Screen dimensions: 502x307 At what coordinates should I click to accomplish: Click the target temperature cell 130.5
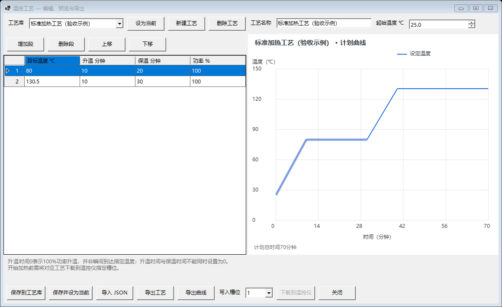click(52, 82)
